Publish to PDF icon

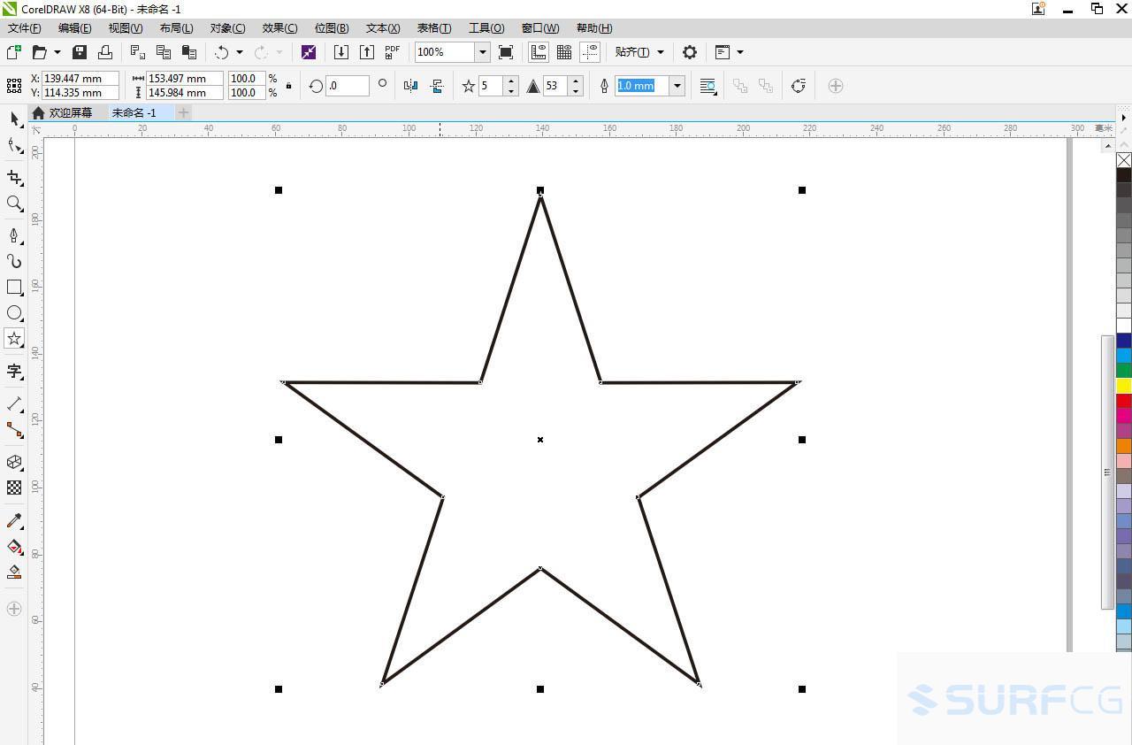point(393,52)
